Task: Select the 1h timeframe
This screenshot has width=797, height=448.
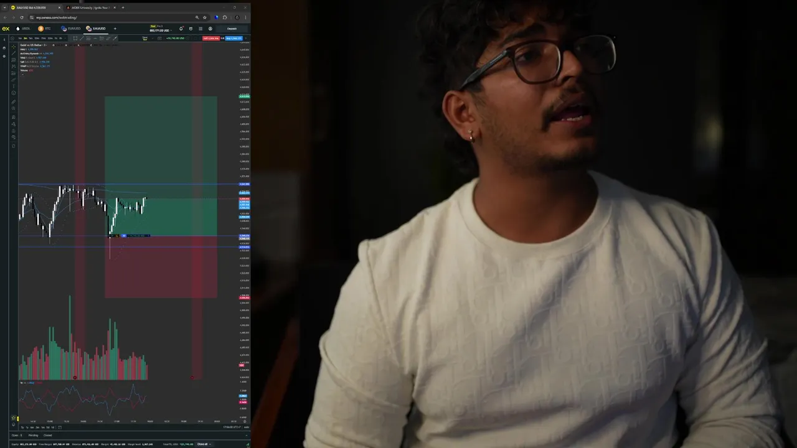Action: coord(55,39)
